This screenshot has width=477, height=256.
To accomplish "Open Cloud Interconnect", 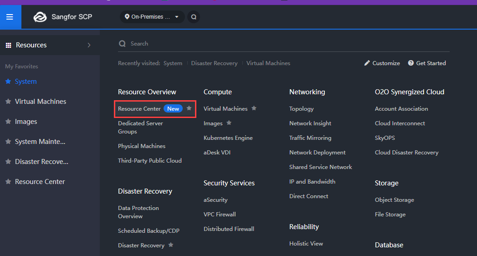I will tap(400, 123).
